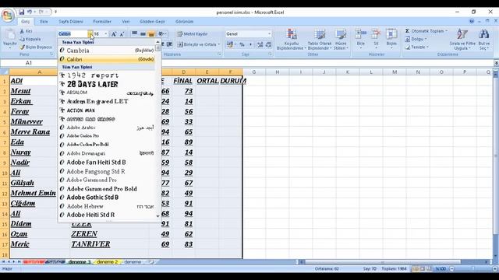The height and width of the screenshot is (280, 499).
Task: Click the Calibri font name field
Action: pos(73,33)
